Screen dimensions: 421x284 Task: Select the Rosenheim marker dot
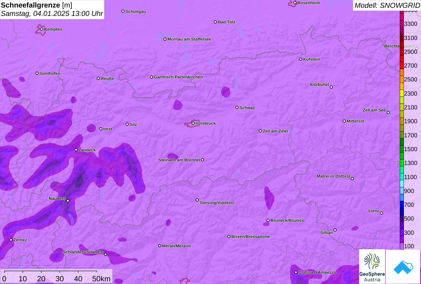click(x=295, y=3)
